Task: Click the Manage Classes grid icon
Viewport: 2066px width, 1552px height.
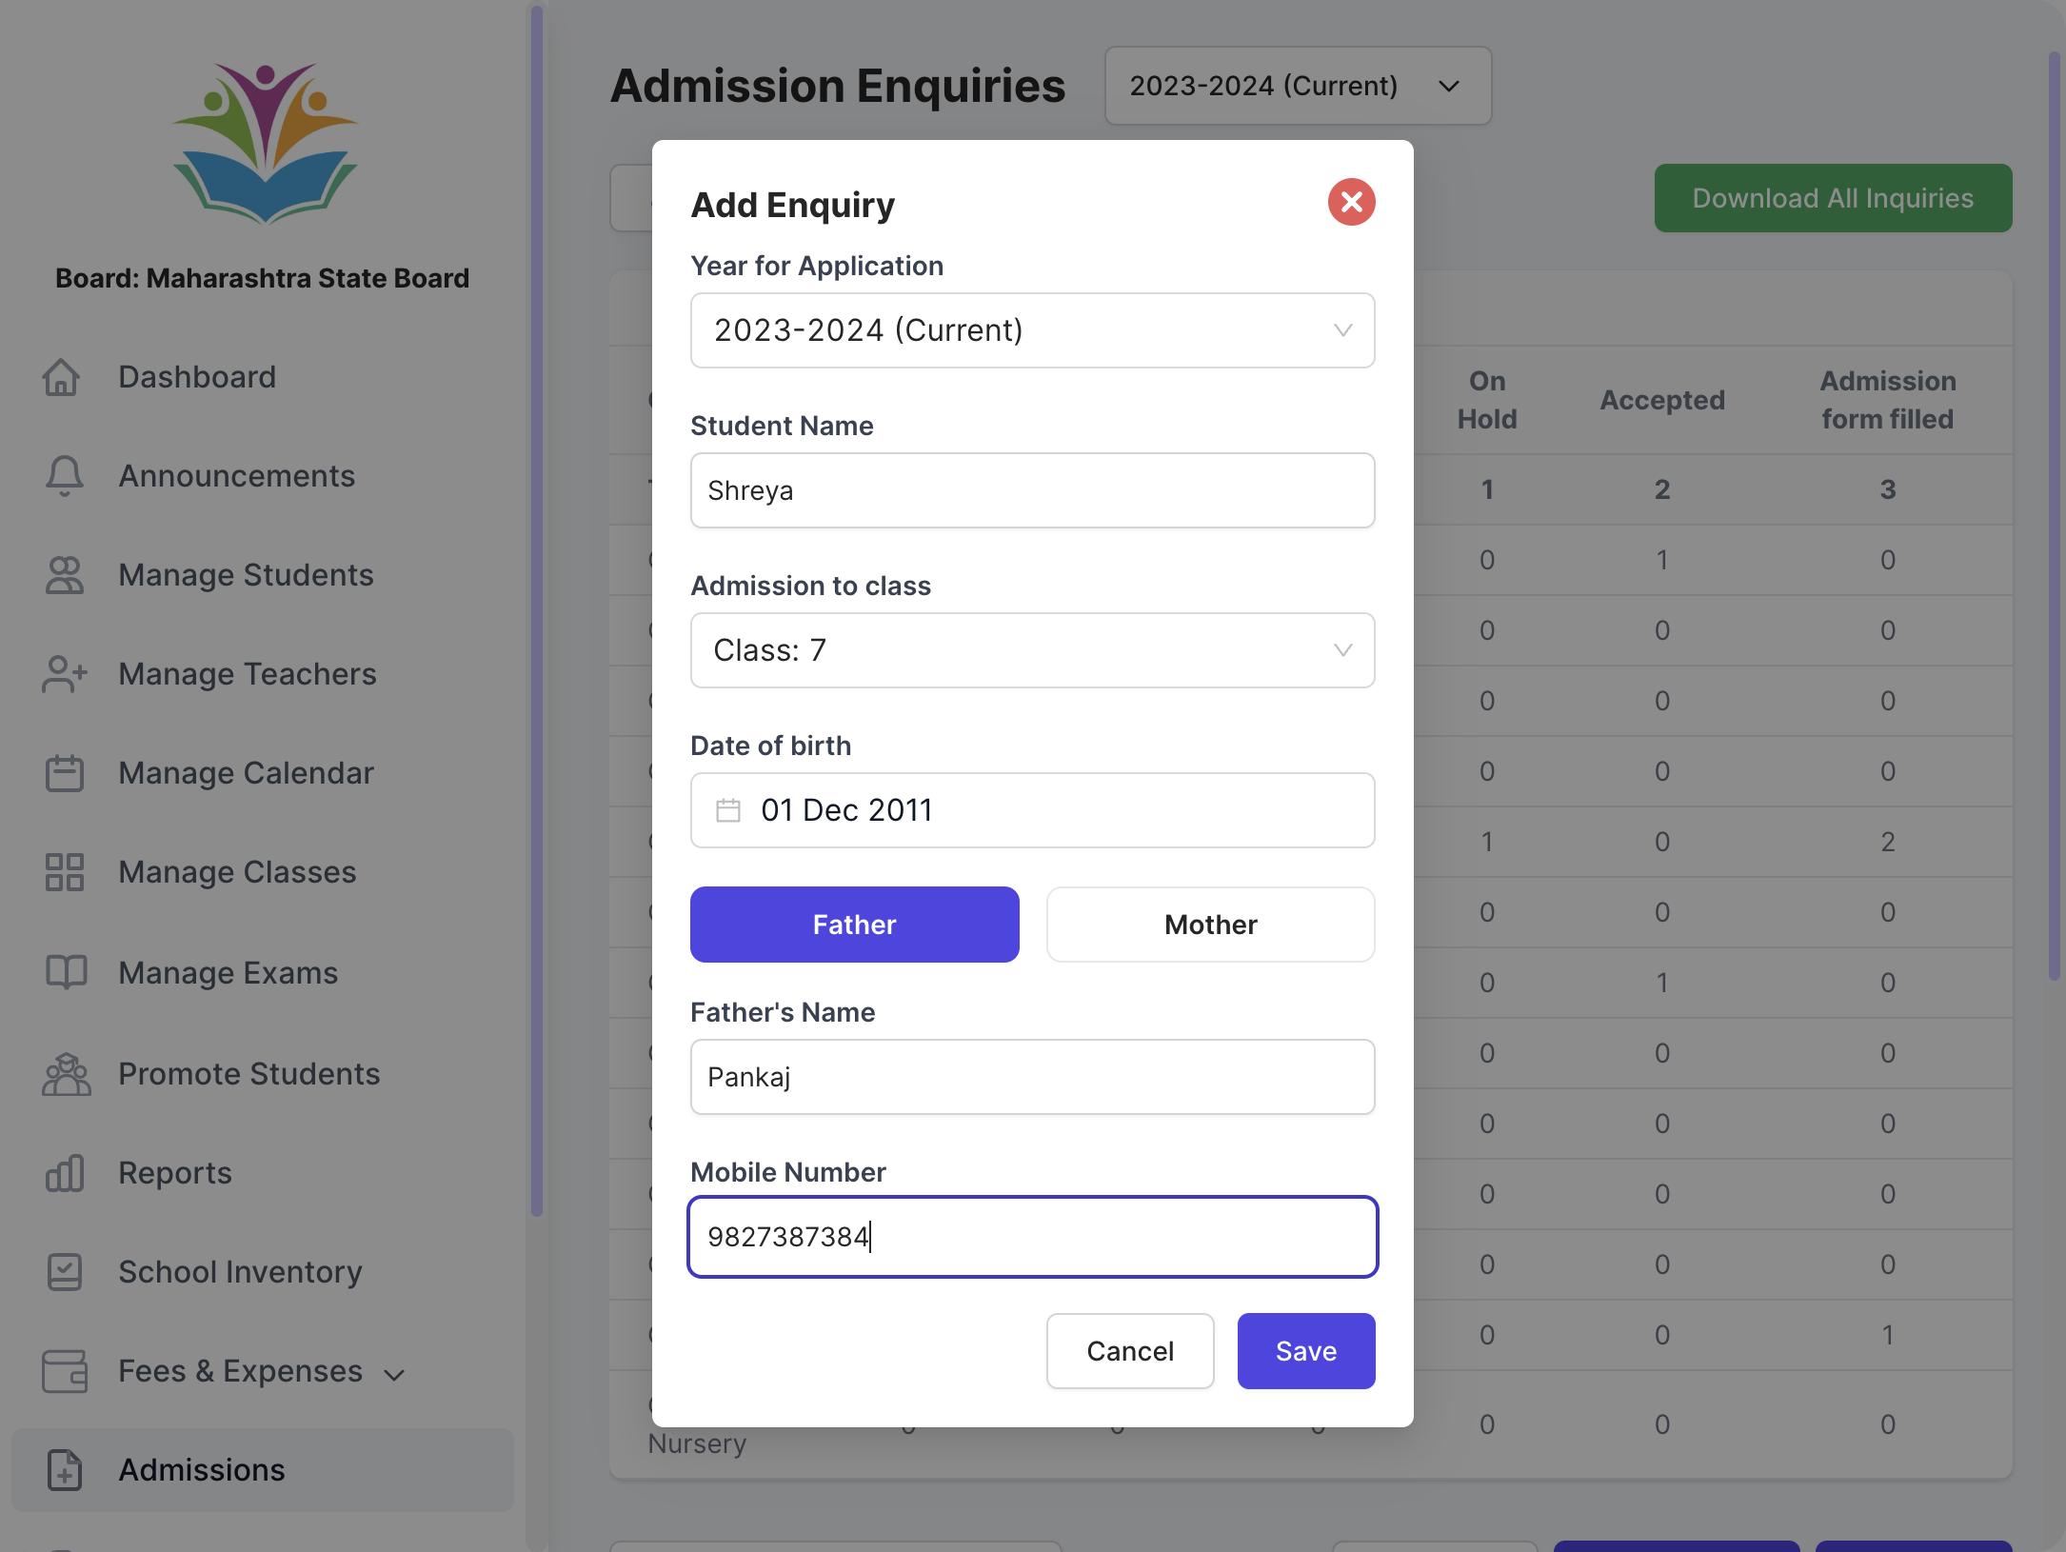Action: (65, 872)
